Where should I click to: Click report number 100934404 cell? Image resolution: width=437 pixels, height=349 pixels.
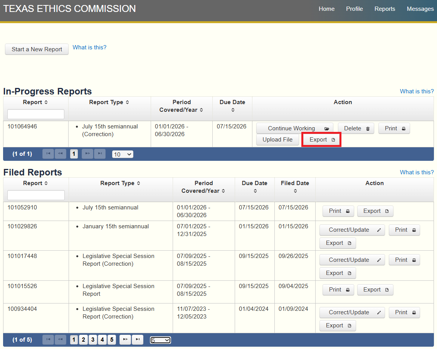click(x=36, y=318)
